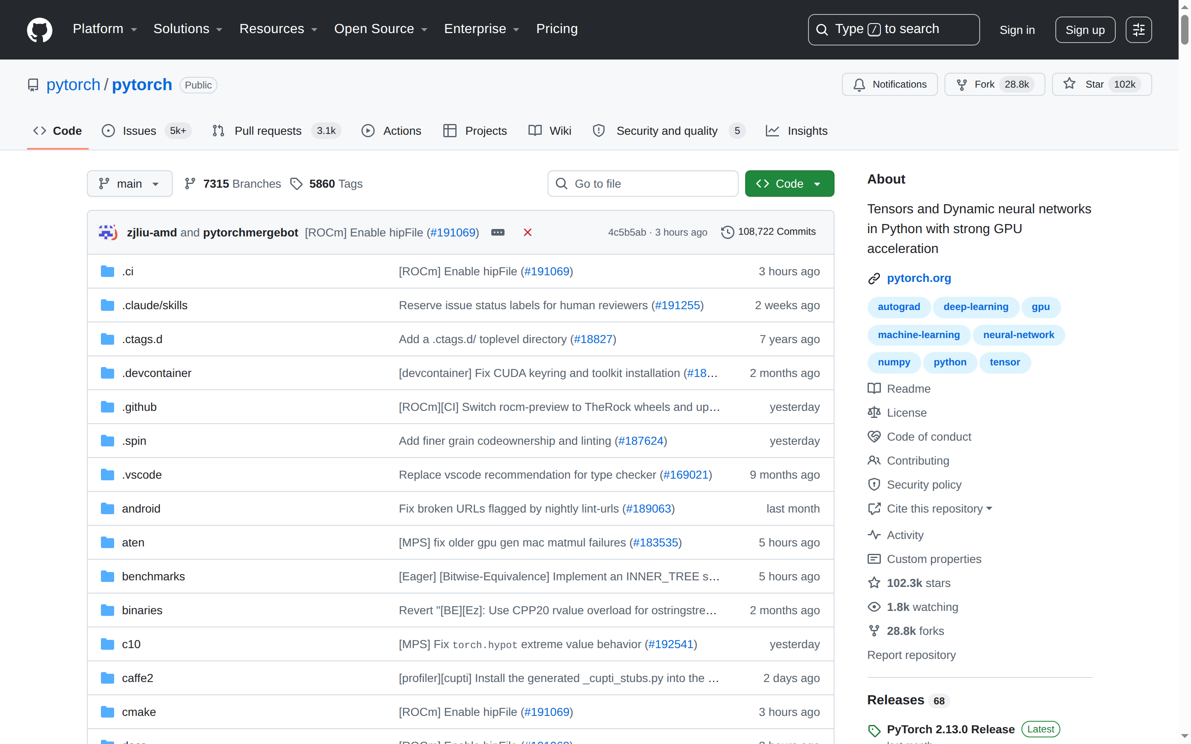Expand the Solutions menu
Screen dimensions: 1191x744
(x=188, y=29)
